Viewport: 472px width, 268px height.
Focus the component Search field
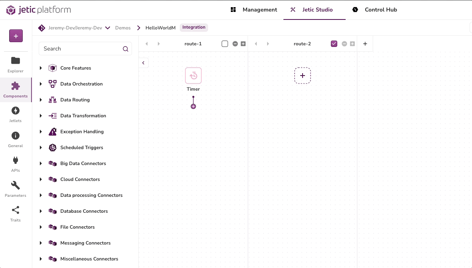85,49
